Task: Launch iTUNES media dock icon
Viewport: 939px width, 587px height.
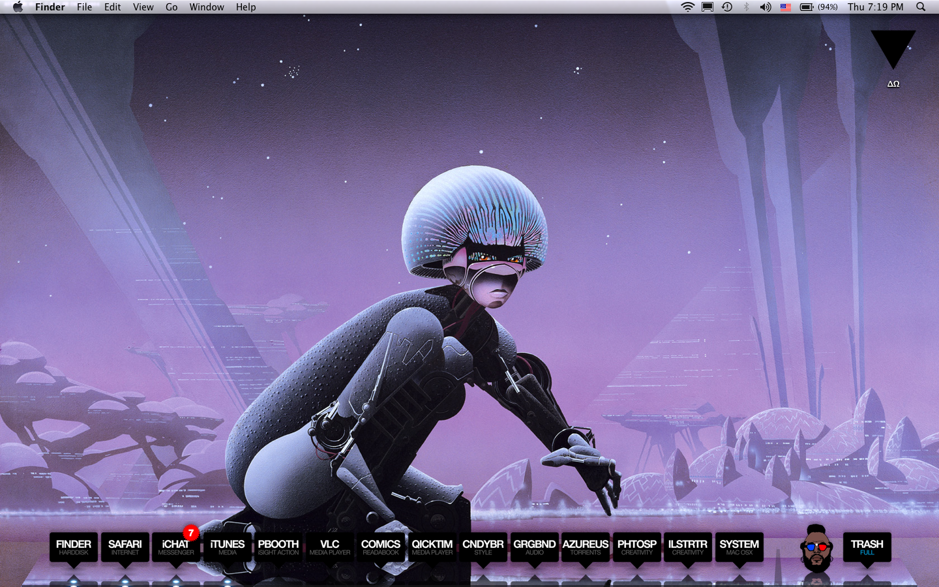Action: pos(227,548)
